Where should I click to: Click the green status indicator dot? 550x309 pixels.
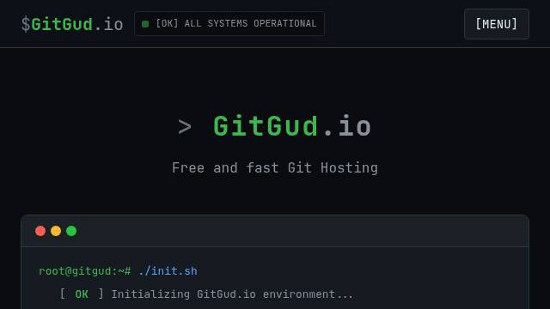coord(145,24)
